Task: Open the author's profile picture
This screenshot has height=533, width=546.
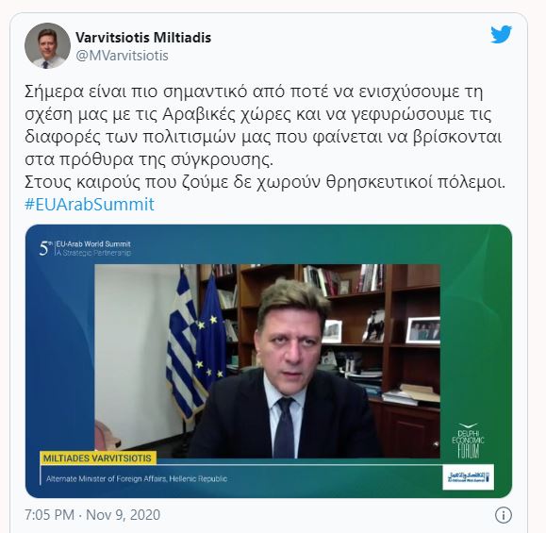Action: tap(47, 45)
